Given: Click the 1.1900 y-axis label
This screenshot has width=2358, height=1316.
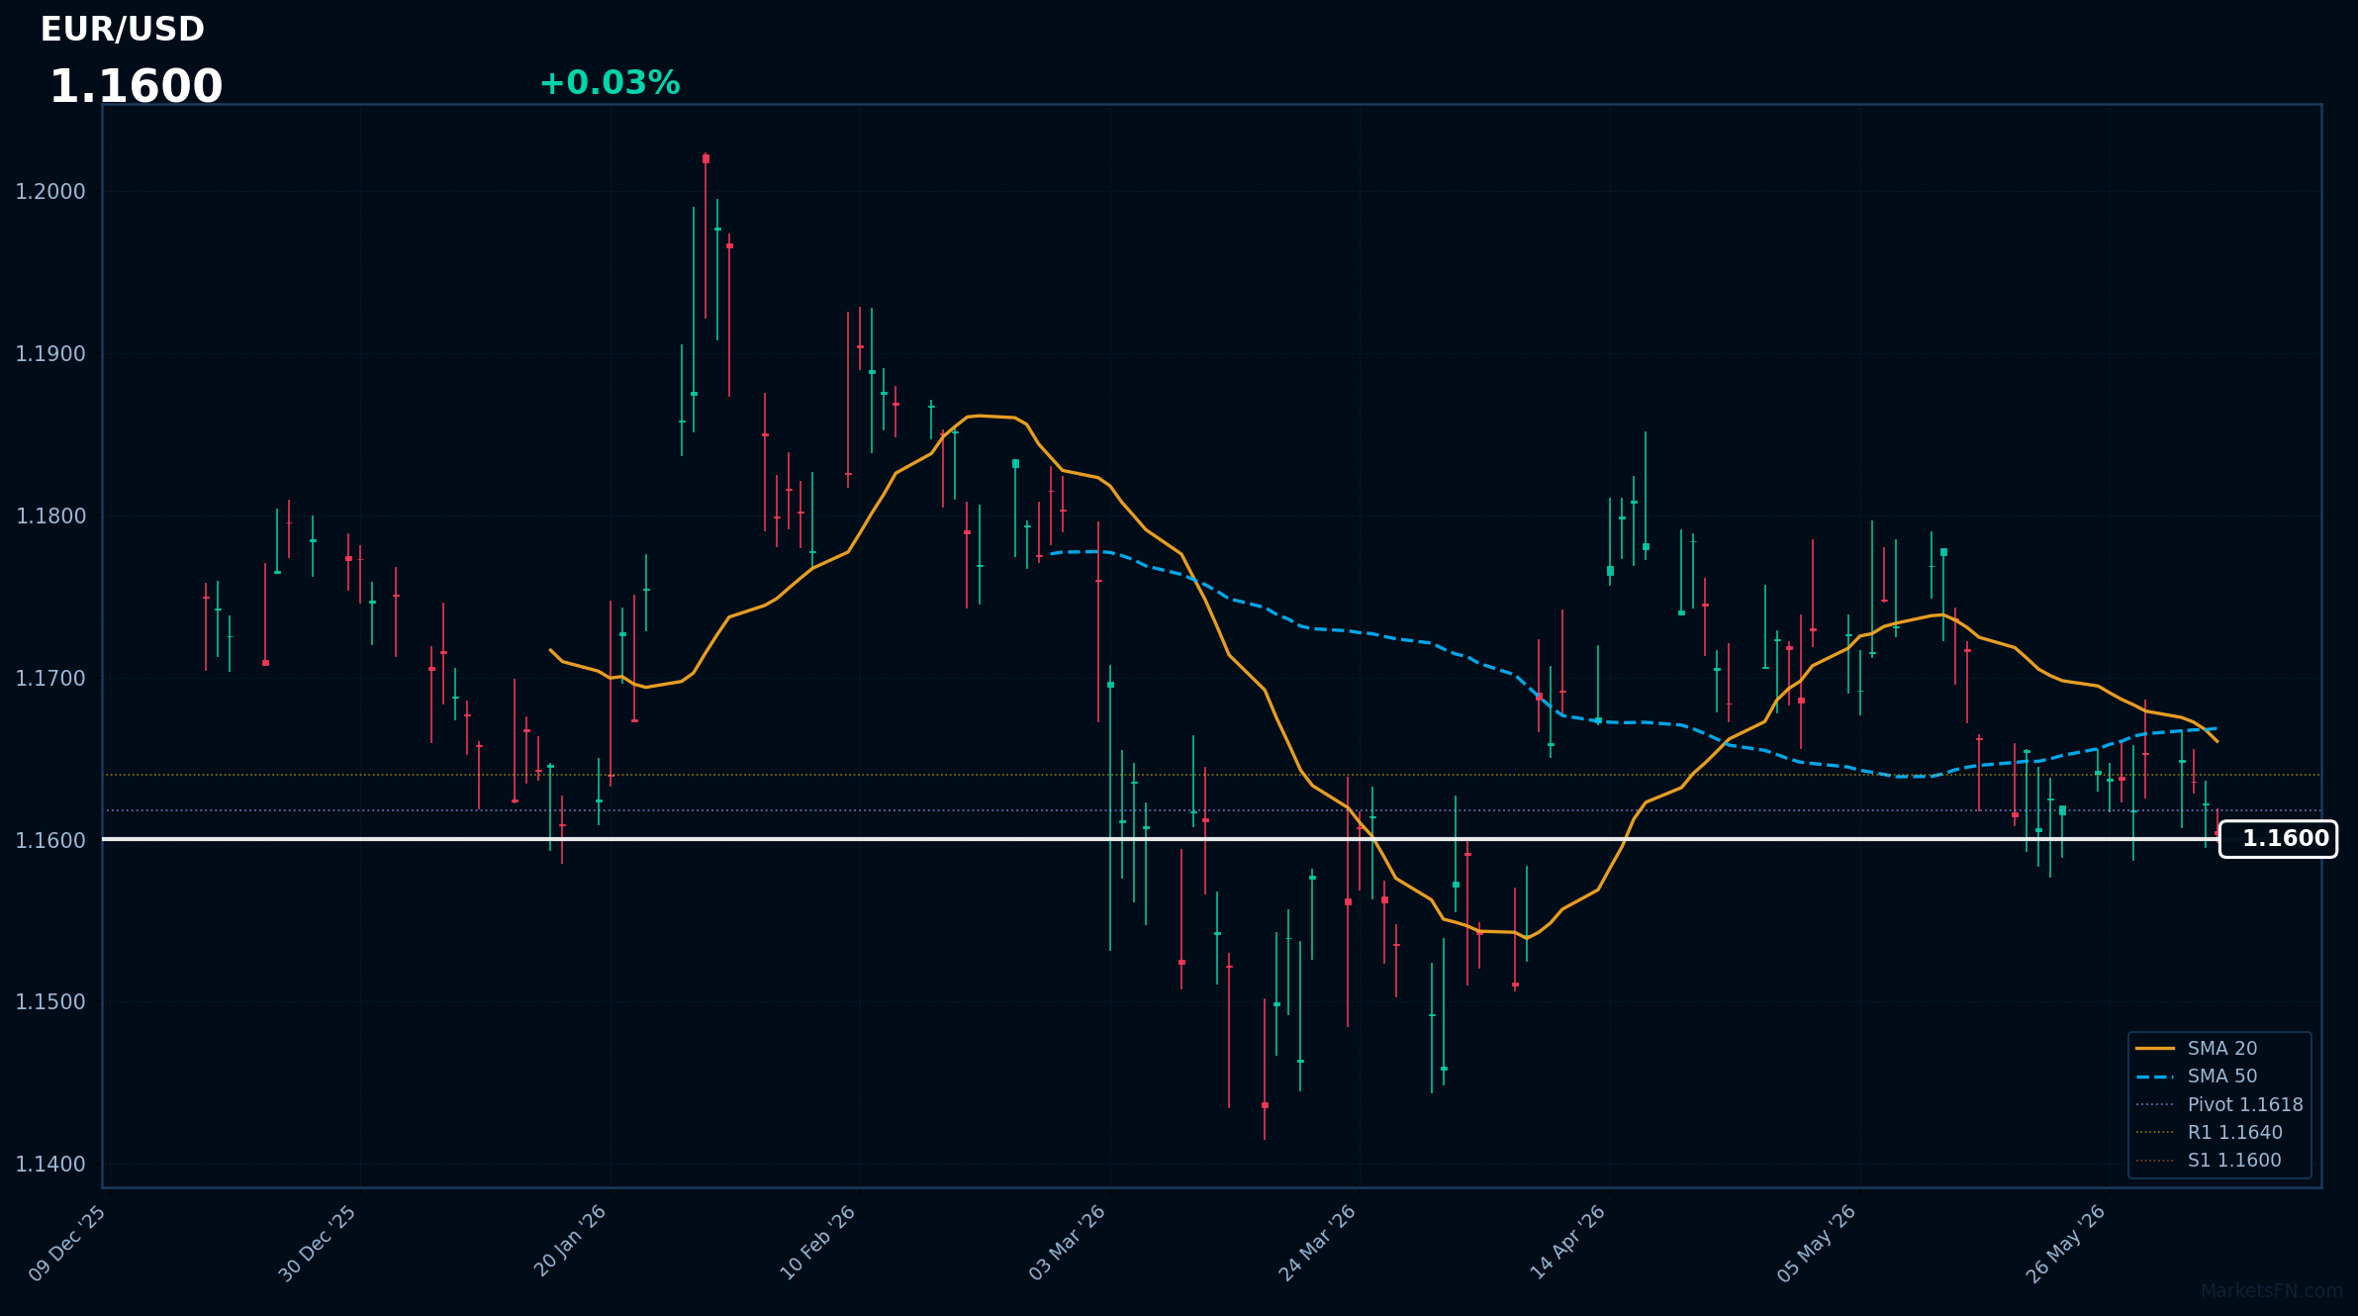Looking at the screenshot, I should pyautogui.click(x=50, y=354).
